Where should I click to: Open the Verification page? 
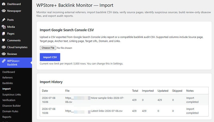pyautogui.click(x=9, y=100)
